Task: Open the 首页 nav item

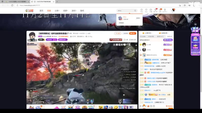Action: click(x=41, y=11)
